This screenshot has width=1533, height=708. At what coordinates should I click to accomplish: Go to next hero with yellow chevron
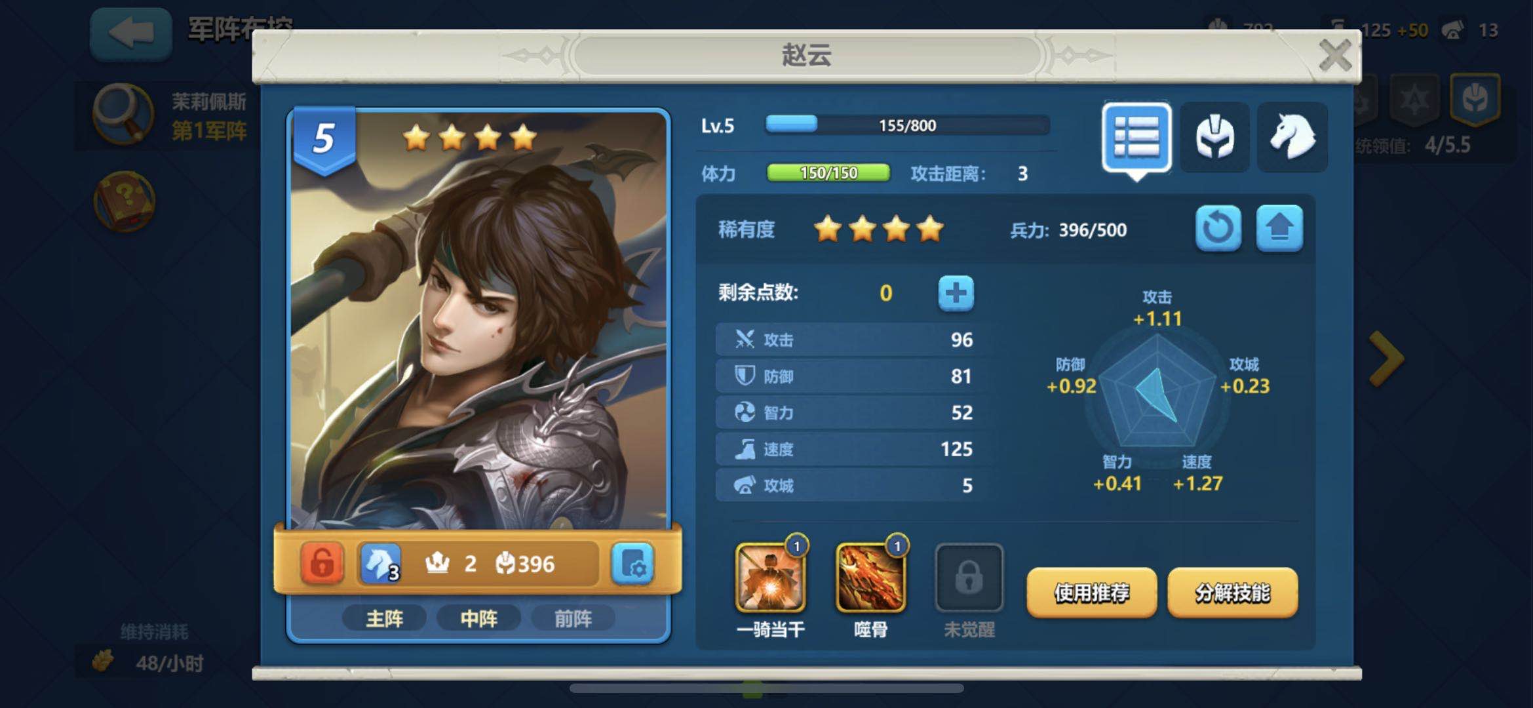click(x=1387, y=359)
